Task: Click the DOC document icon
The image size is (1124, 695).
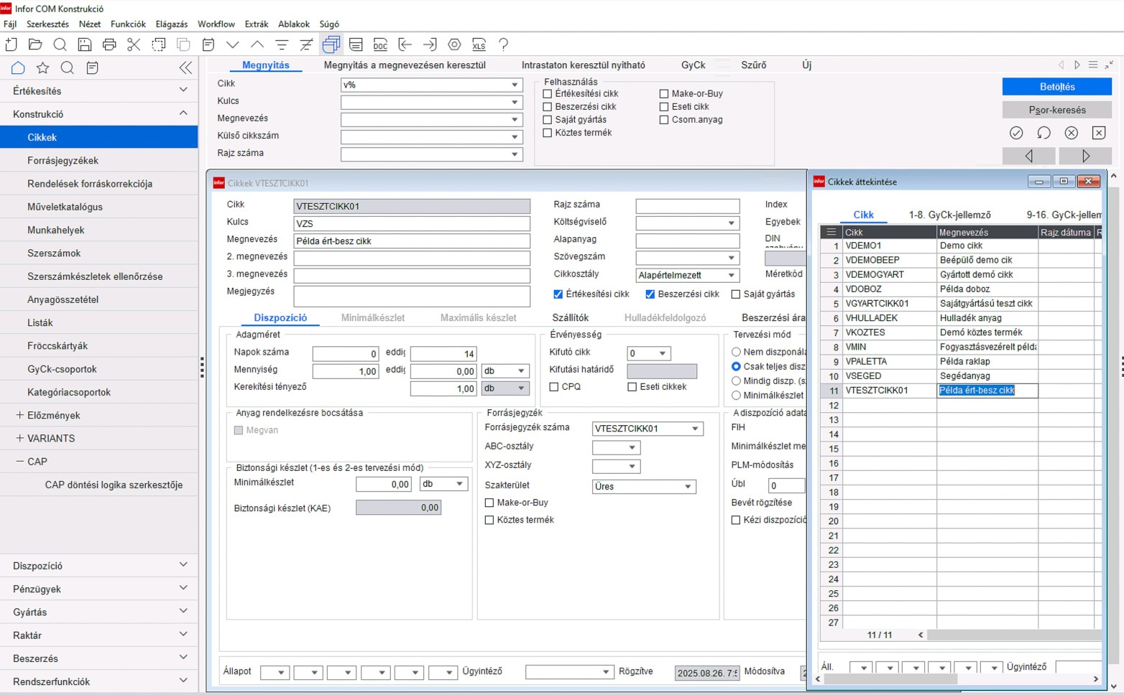Action: [x=380, y=45]
